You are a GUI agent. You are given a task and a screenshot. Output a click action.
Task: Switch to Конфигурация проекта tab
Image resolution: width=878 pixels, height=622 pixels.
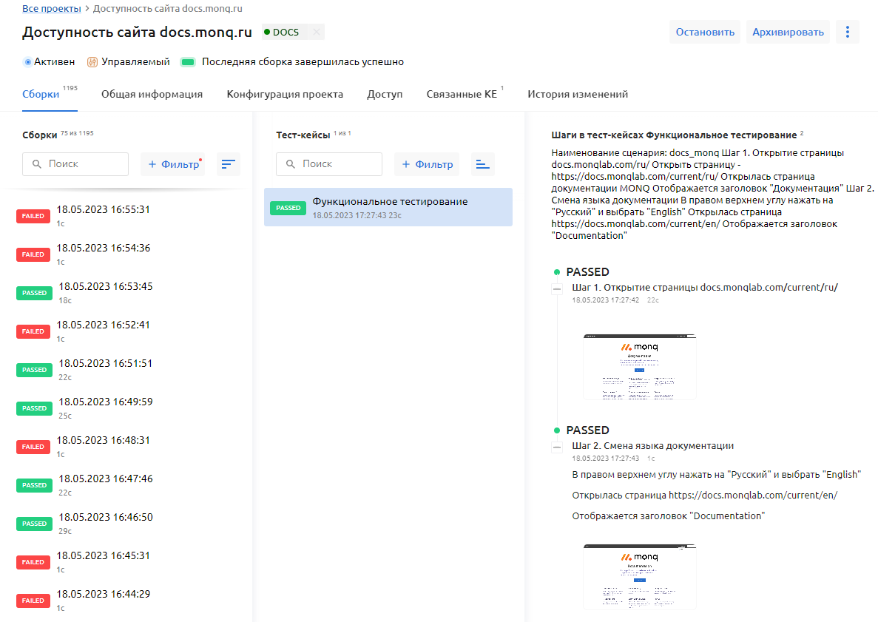pos(285,94)
